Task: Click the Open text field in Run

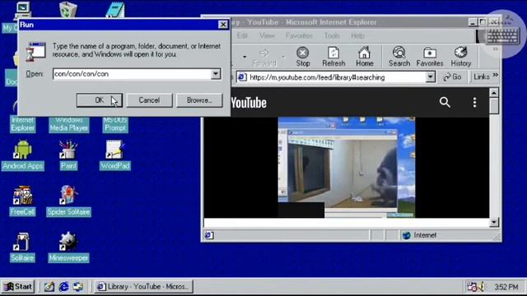Action: tap(132, 74)
